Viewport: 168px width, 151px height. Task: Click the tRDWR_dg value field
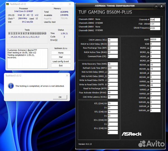[x=155, y=69]
